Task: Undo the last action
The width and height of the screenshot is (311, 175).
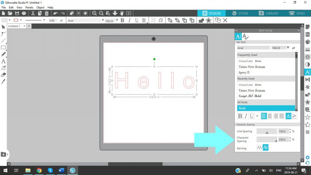Action: [56, 13]
